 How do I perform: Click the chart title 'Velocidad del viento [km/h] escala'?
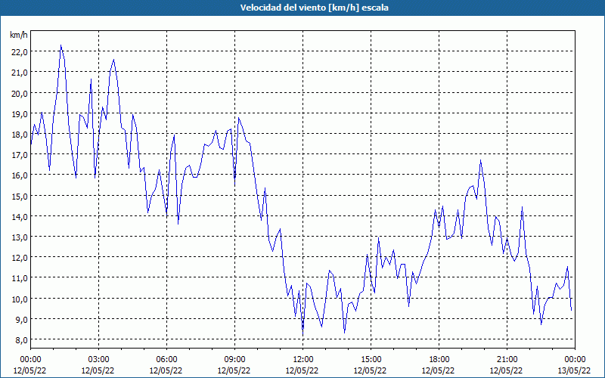[314, 8]
